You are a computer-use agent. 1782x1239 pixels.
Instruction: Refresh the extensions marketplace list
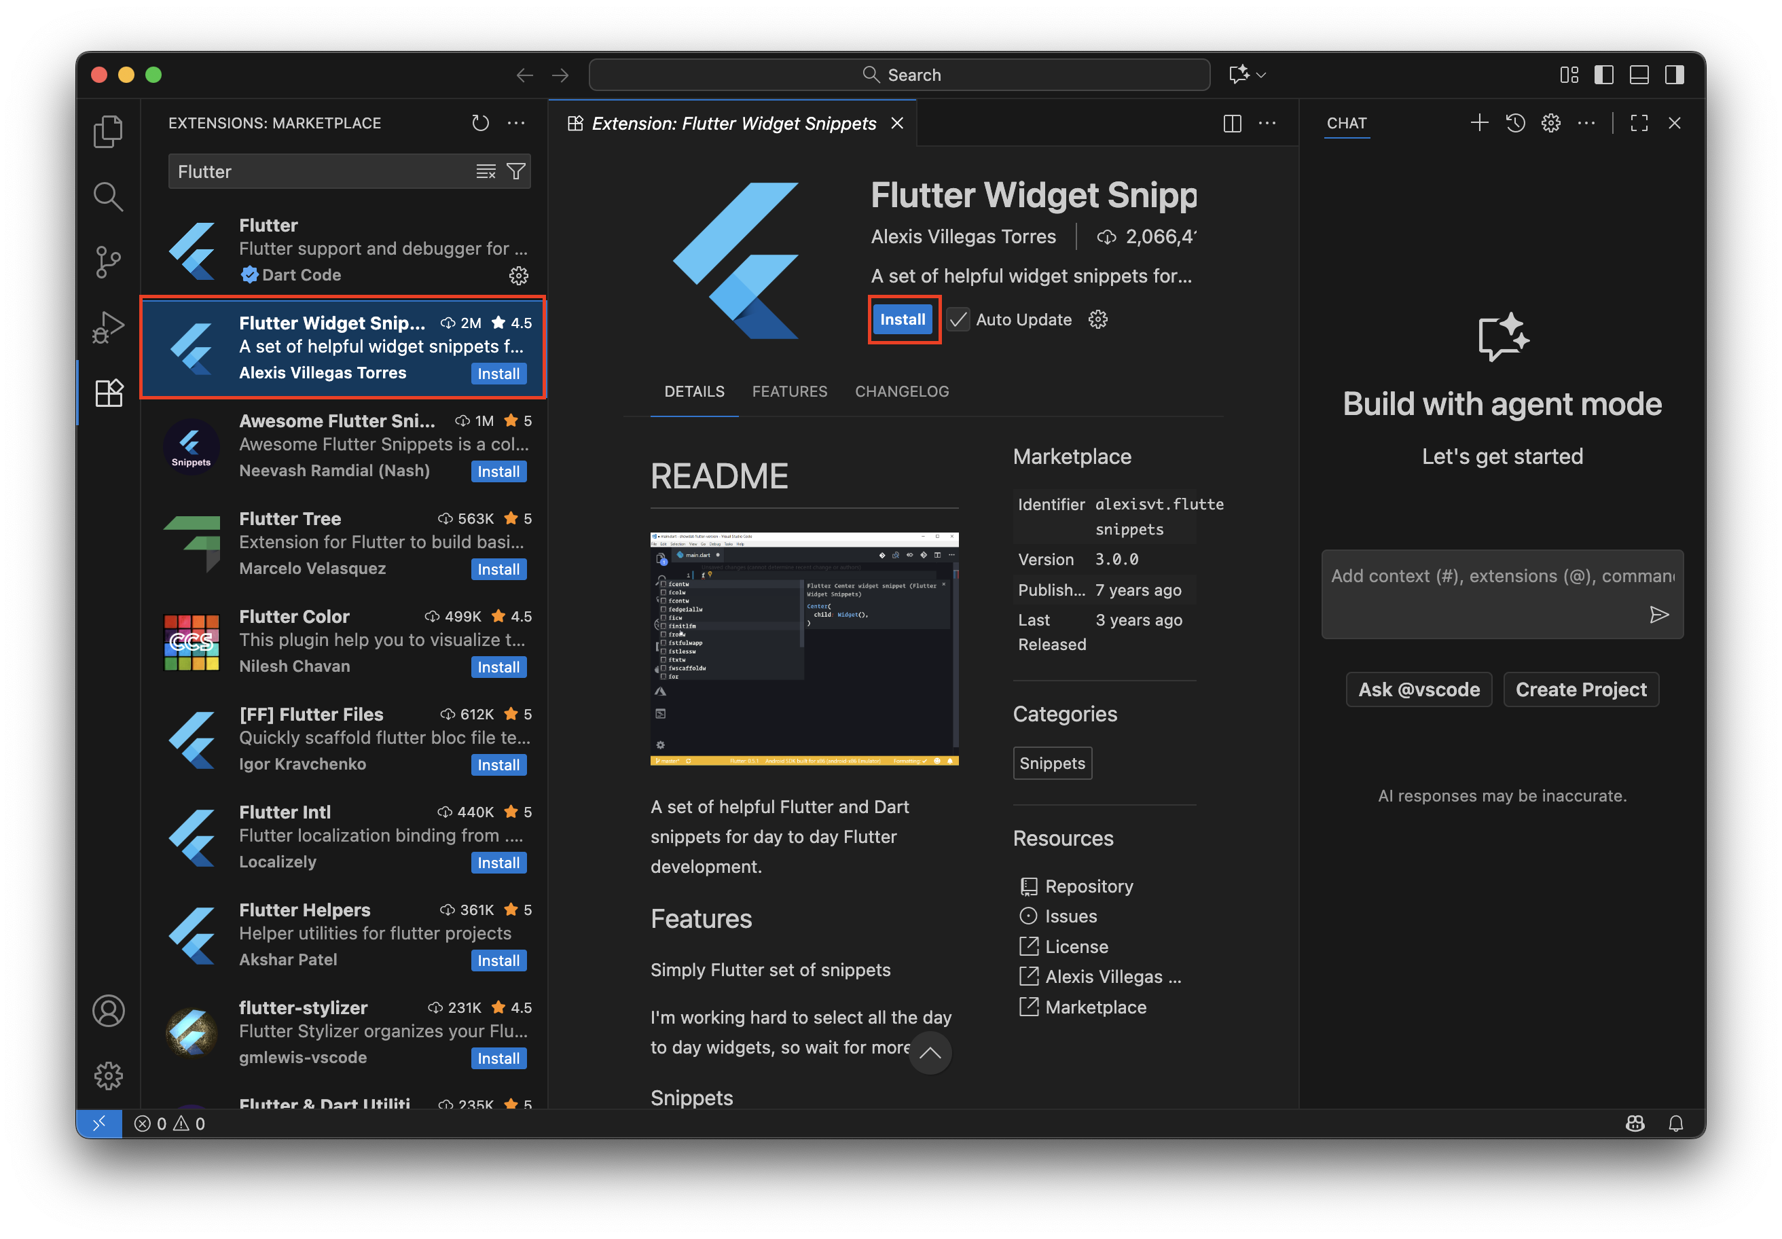click(480, 123)
